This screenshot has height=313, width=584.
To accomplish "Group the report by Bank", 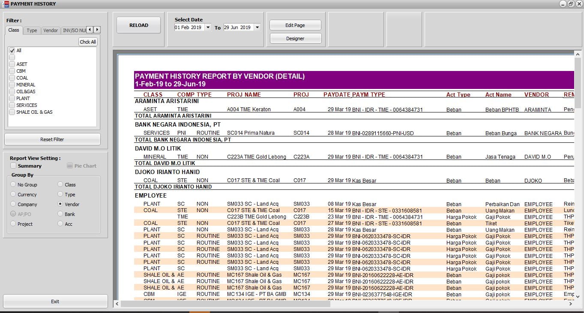I will pyautogui.click(x=60, y=214).
